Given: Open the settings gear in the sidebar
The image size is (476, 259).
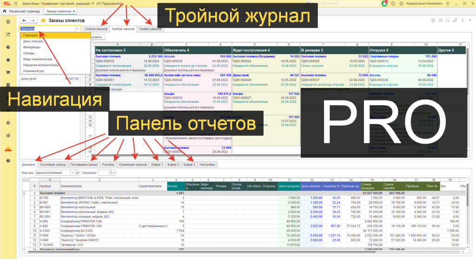Looking at the screenshot, I should (8, 123).
